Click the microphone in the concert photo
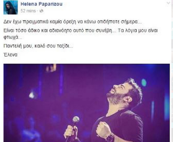This screenshot has width=173, height=142. [76, 120]
